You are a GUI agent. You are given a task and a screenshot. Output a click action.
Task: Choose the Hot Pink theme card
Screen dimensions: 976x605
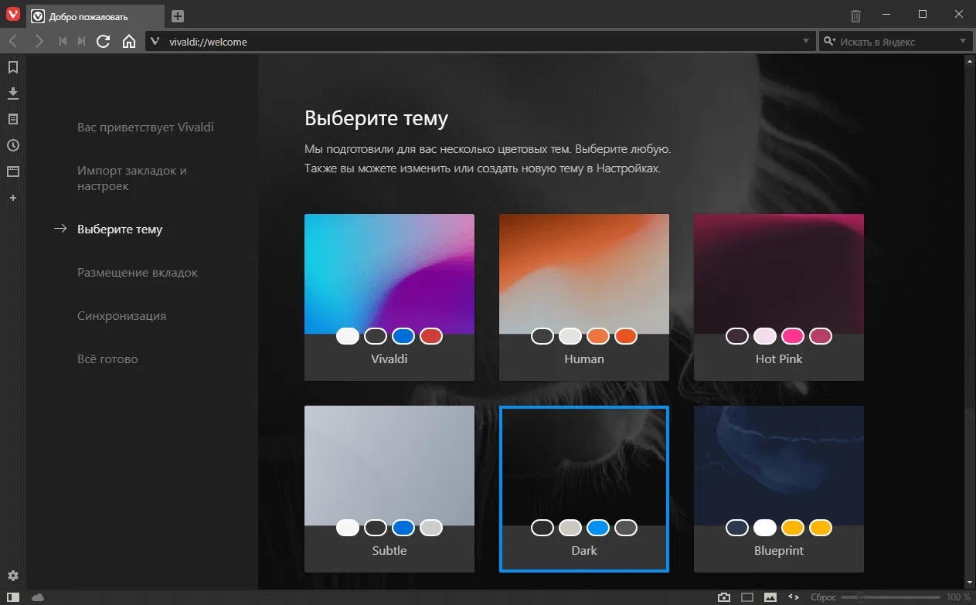(779, 297)
